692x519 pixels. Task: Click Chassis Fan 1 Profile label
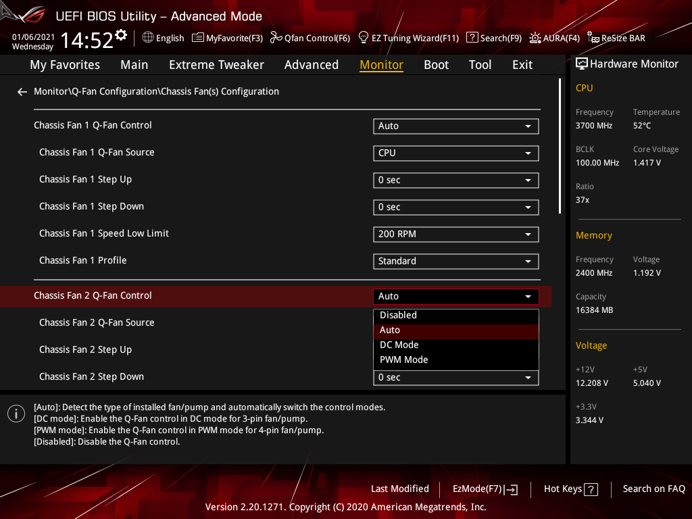(82, 260)
